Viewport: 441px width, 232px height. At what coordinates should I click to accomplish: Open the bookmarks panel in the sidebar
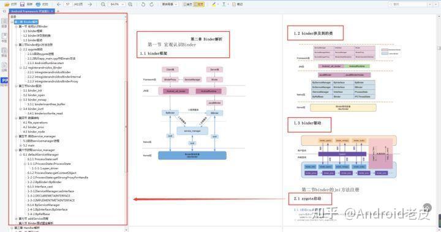pos(4,37)
